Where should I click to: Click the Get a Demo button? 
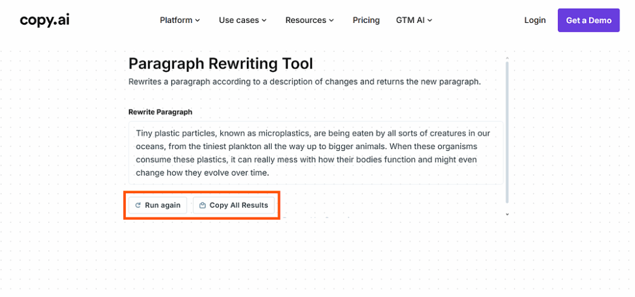click(588, 20)
